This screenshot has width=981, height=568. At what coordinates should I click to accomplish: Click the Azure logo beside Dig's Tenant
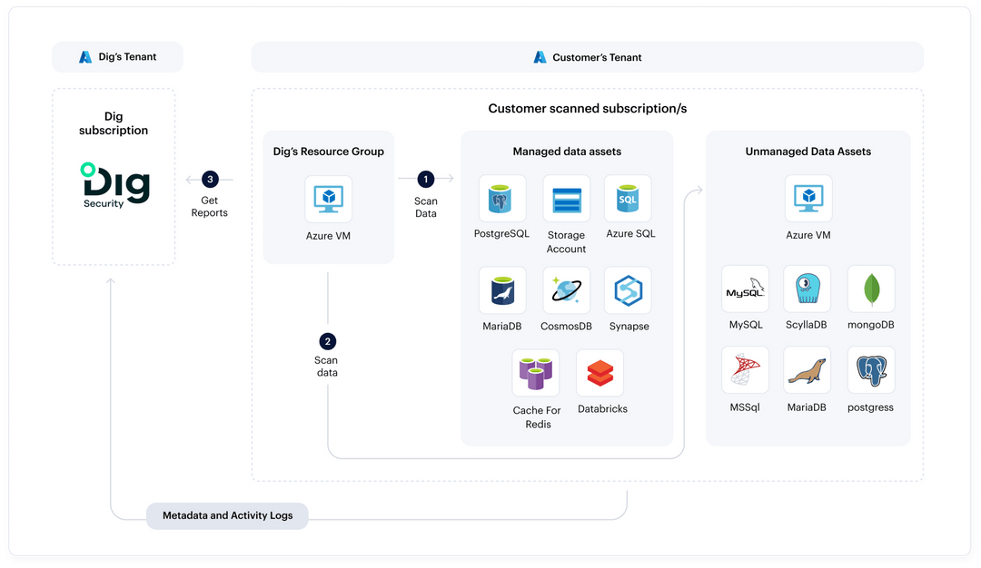(x=85, y=57)
